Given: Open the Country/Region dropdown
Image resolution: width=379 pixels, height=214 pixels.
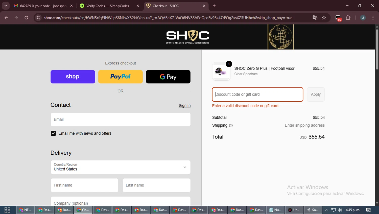Looking at the screenshot, I should tap(121, 167).
